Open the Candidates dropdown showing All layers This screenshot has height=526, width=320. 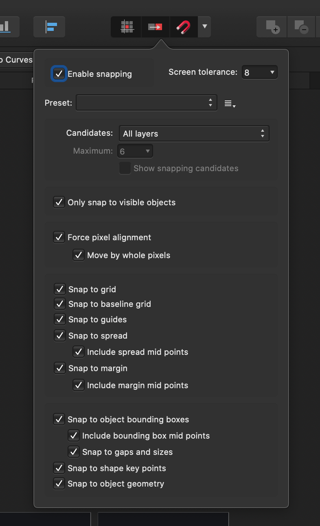194,133
